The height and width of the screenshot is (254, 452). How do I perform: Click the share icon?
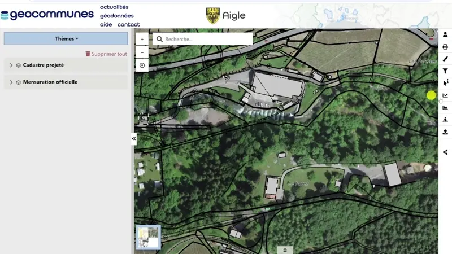pyautogui.click(x=445, y=152)
